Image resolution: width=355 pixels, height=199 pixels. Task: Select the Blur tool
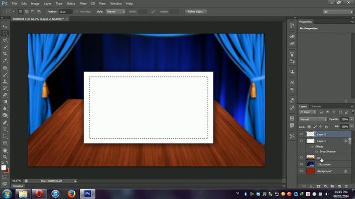pos(5,108)
